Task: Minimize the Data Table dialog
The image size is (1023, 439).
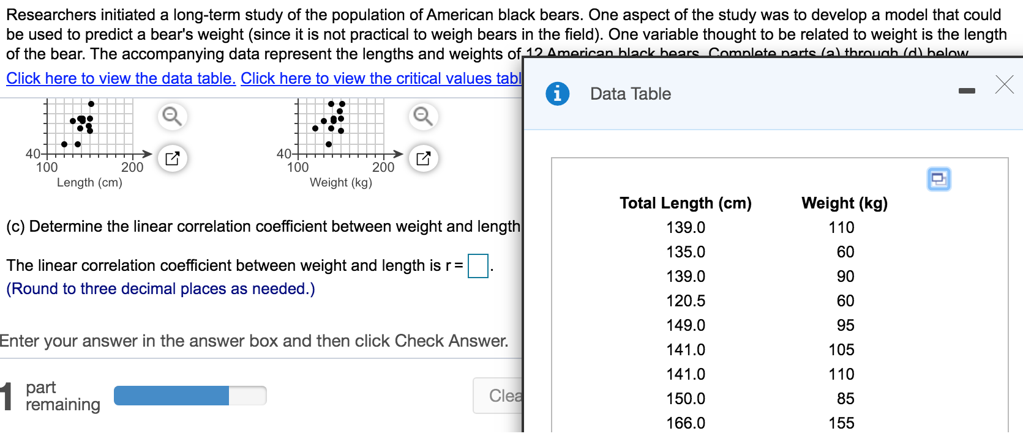Action: [x=967, y=89]
